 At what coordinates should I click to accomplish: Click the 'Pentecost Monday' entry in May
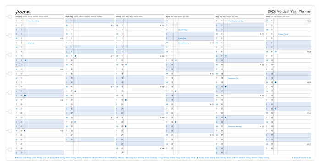point(235,126)
